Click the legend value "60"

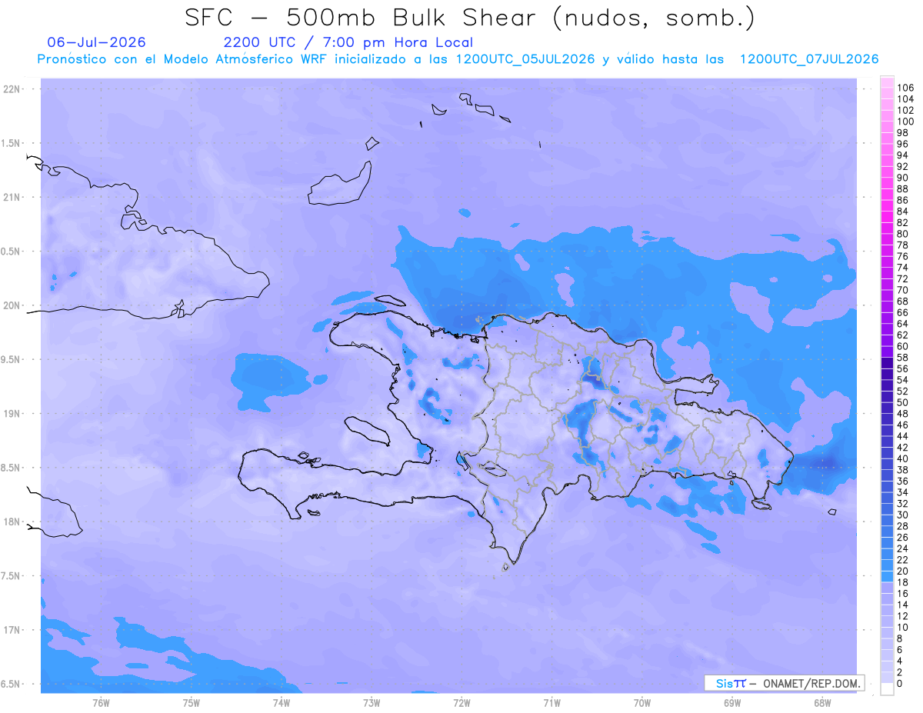[903, 346]
